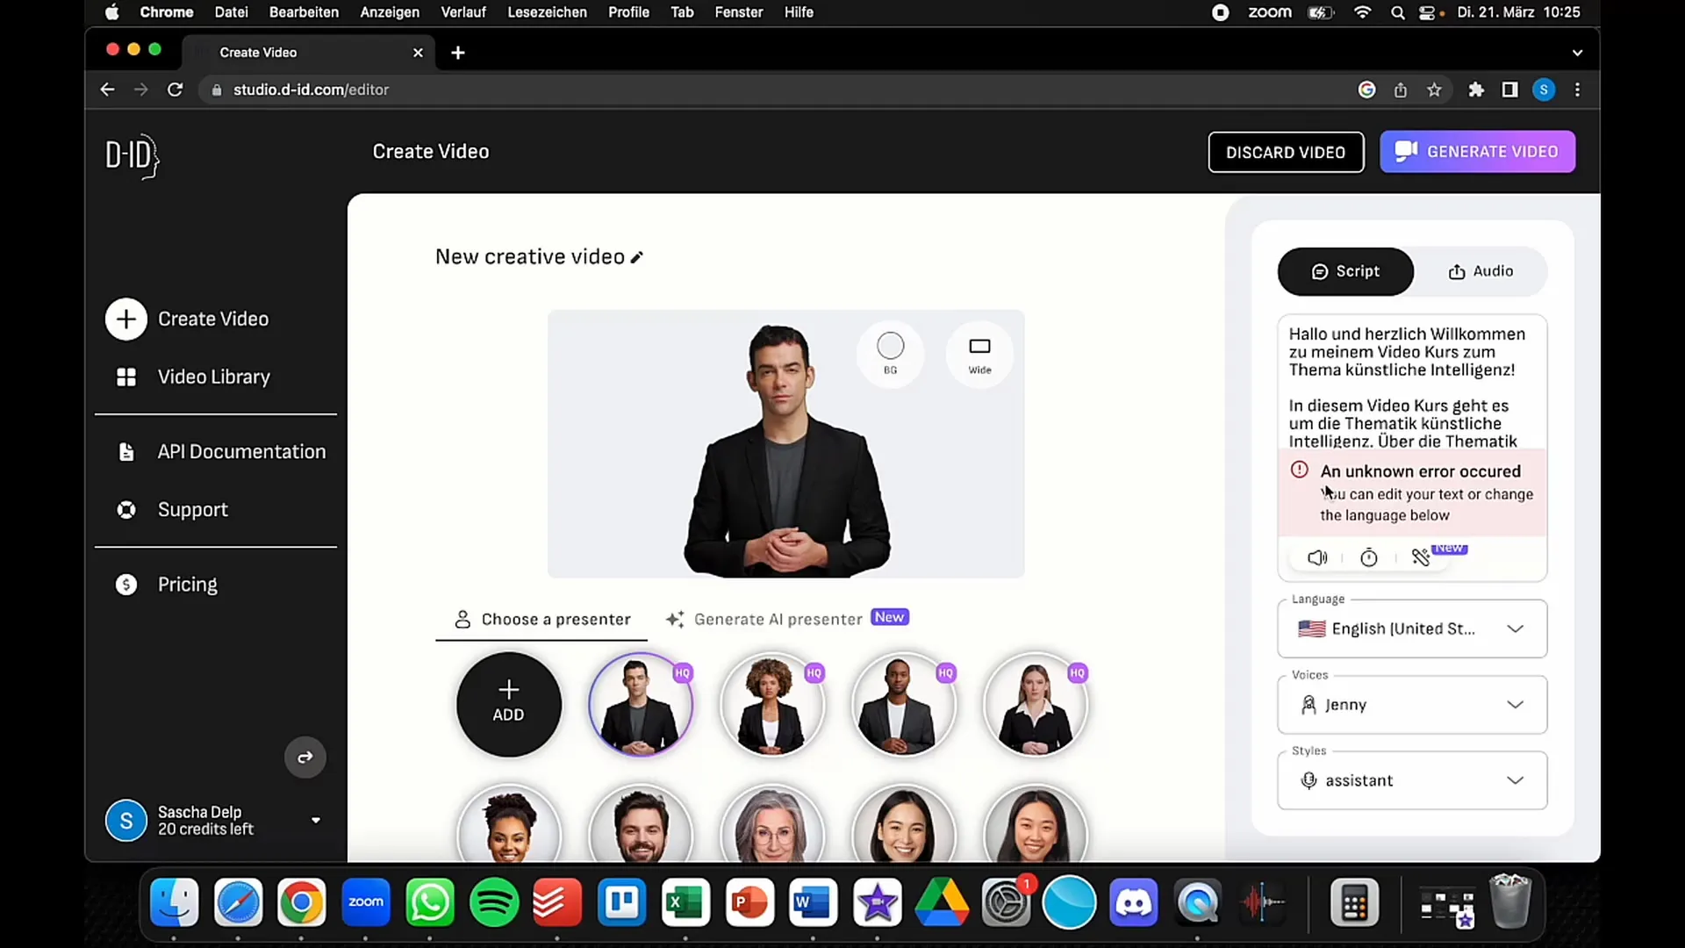This screenshot has width=1685, height=948.
Task: Click the scissors/trim icon in script toolbar
Action: (1421, 558)
